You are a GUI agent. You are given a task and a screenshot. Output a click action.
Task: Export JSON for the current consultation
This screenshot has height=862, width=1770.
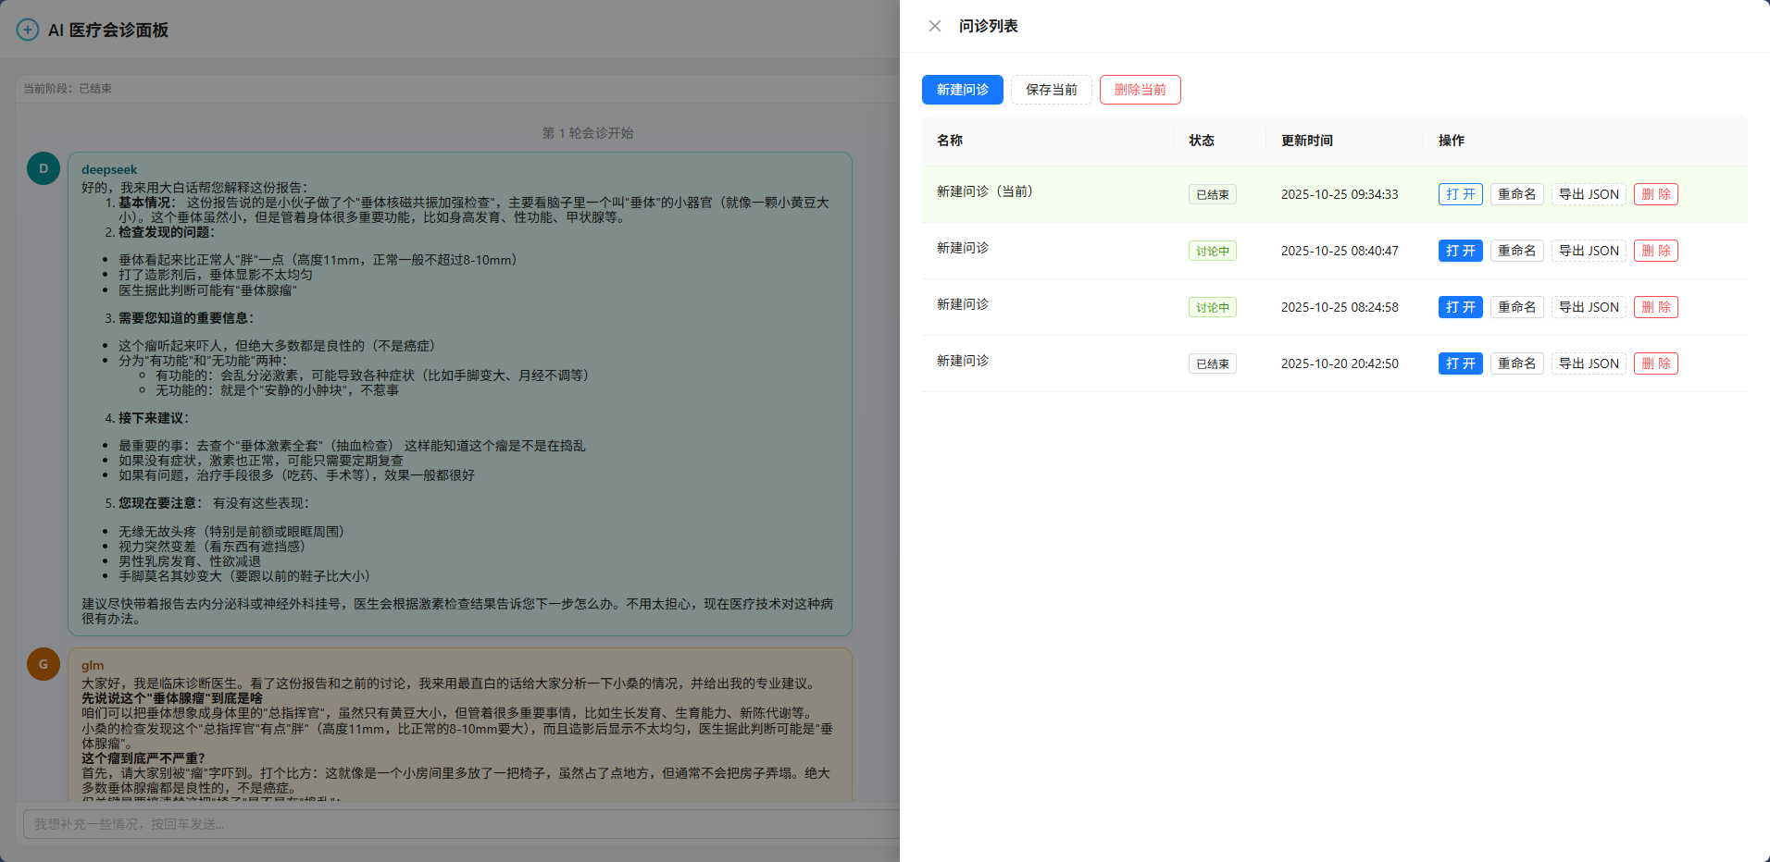(x=1589, y=194)
